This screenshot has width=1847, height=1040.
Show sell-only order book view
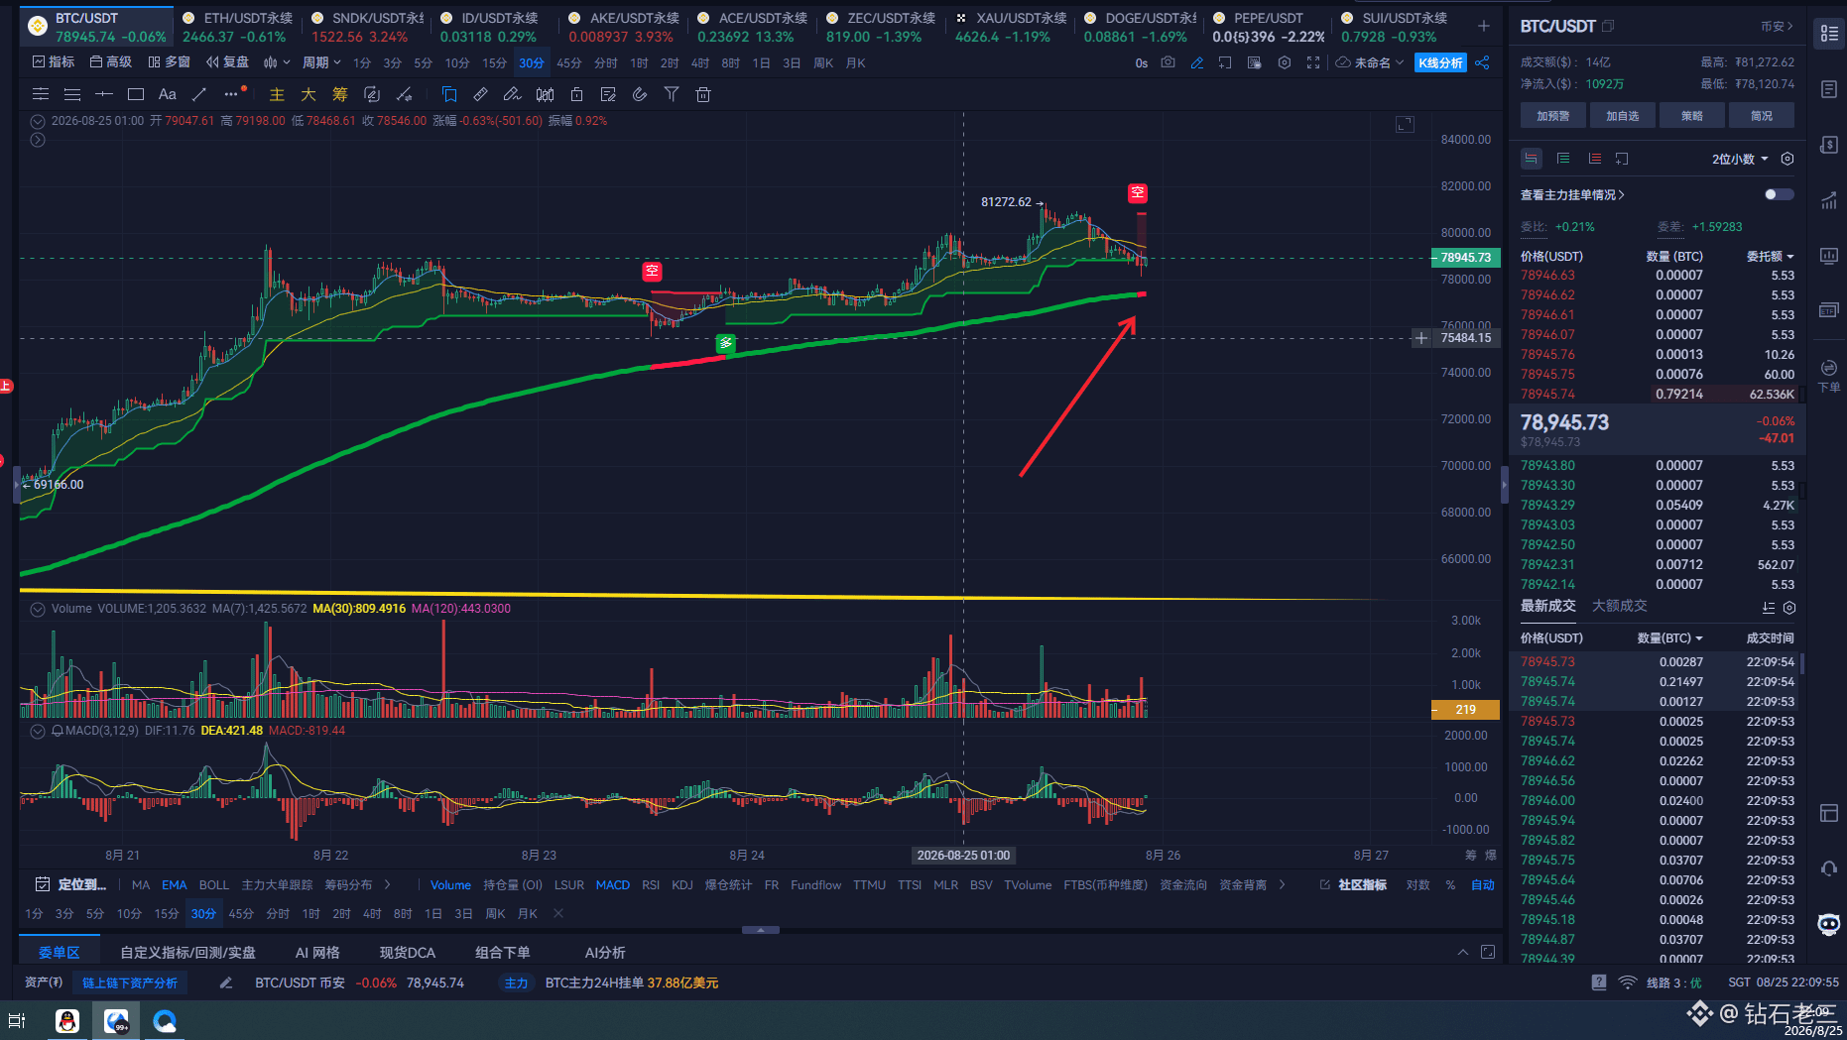(x=1595, y=159)
